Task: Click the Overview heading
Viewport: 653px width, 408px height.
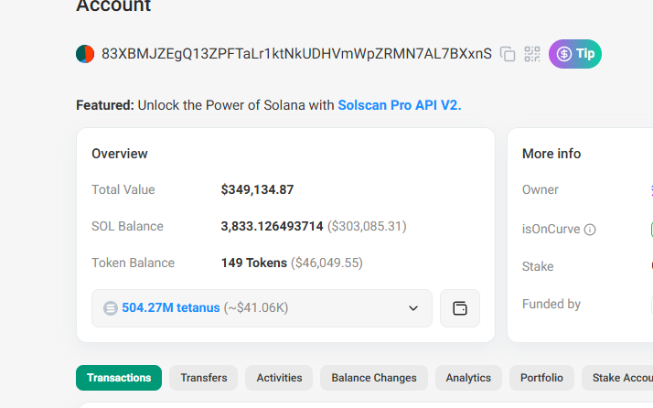Action: click(x=120, y=154)
